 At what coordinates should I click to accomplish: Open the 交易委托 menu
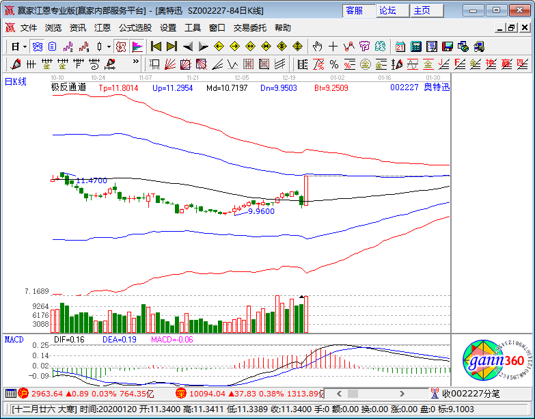coord(250,28)
